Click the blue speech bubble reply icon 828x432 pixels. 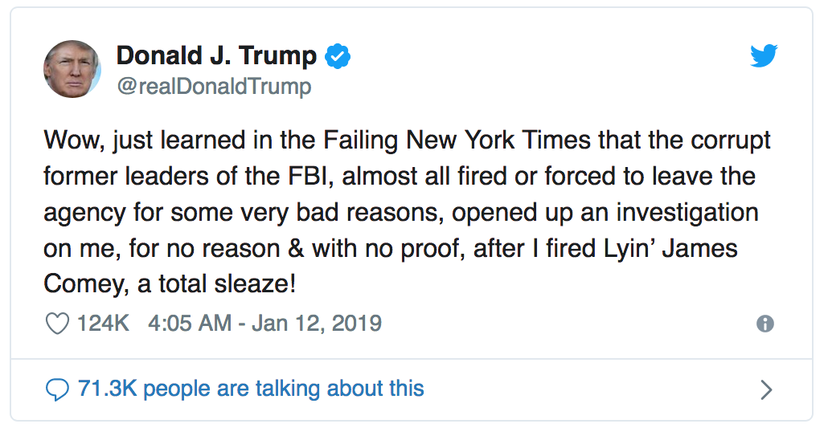pyautogui.click(x=57, y=389)
